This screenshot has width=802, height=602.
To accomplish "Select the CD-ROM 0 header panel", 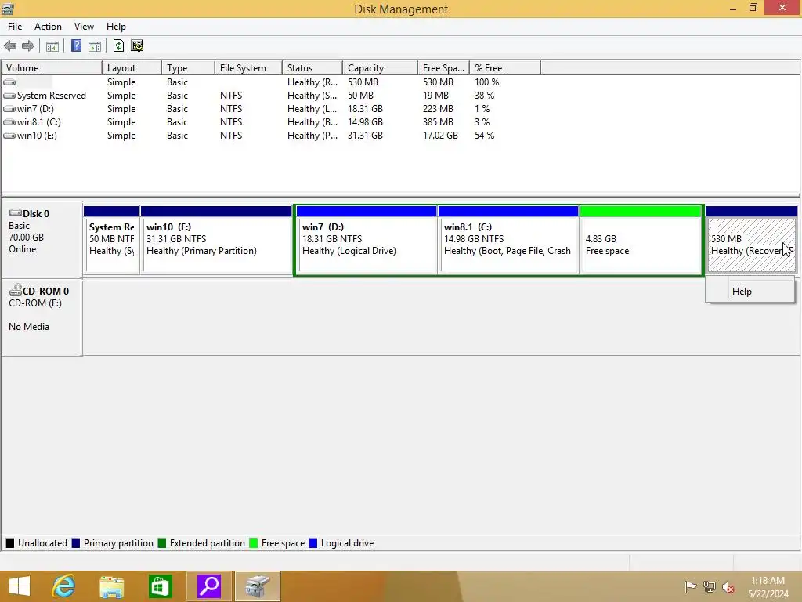I will [x=42, y=317].
